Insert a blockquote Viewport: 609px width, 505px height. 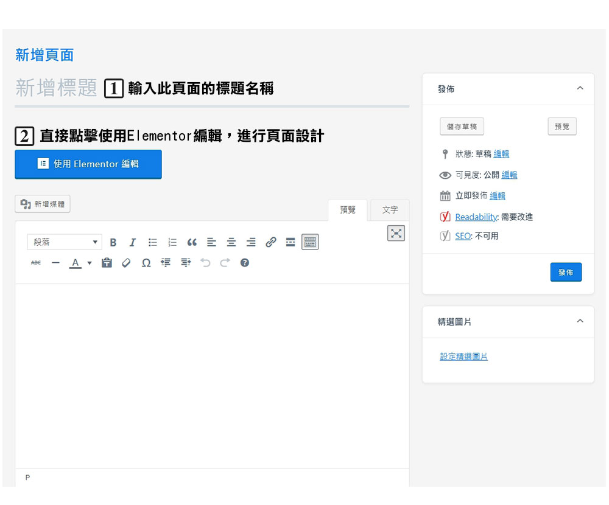click(x=192, y=242)
